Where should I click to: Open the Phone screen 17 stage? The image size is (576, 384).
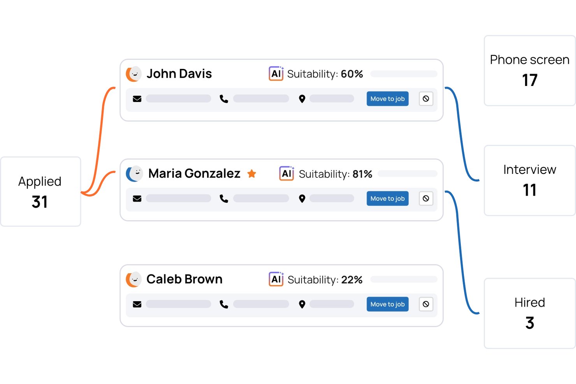(x=530, y=70)
